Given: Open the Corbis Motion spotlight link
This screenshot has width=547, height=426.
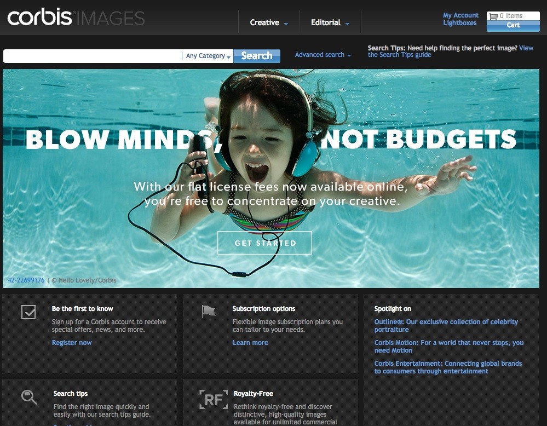Looking at the screenshot, I should 448,347.
